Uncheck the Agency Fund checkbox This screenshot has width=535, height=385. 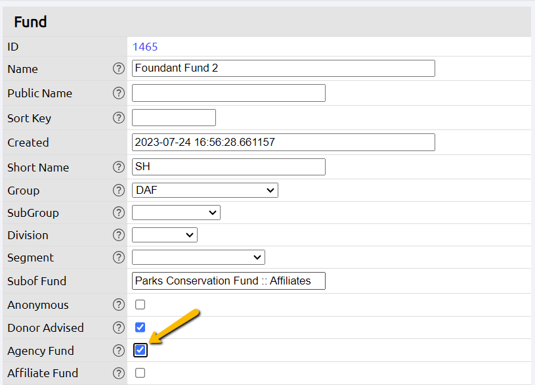[140, 350]
